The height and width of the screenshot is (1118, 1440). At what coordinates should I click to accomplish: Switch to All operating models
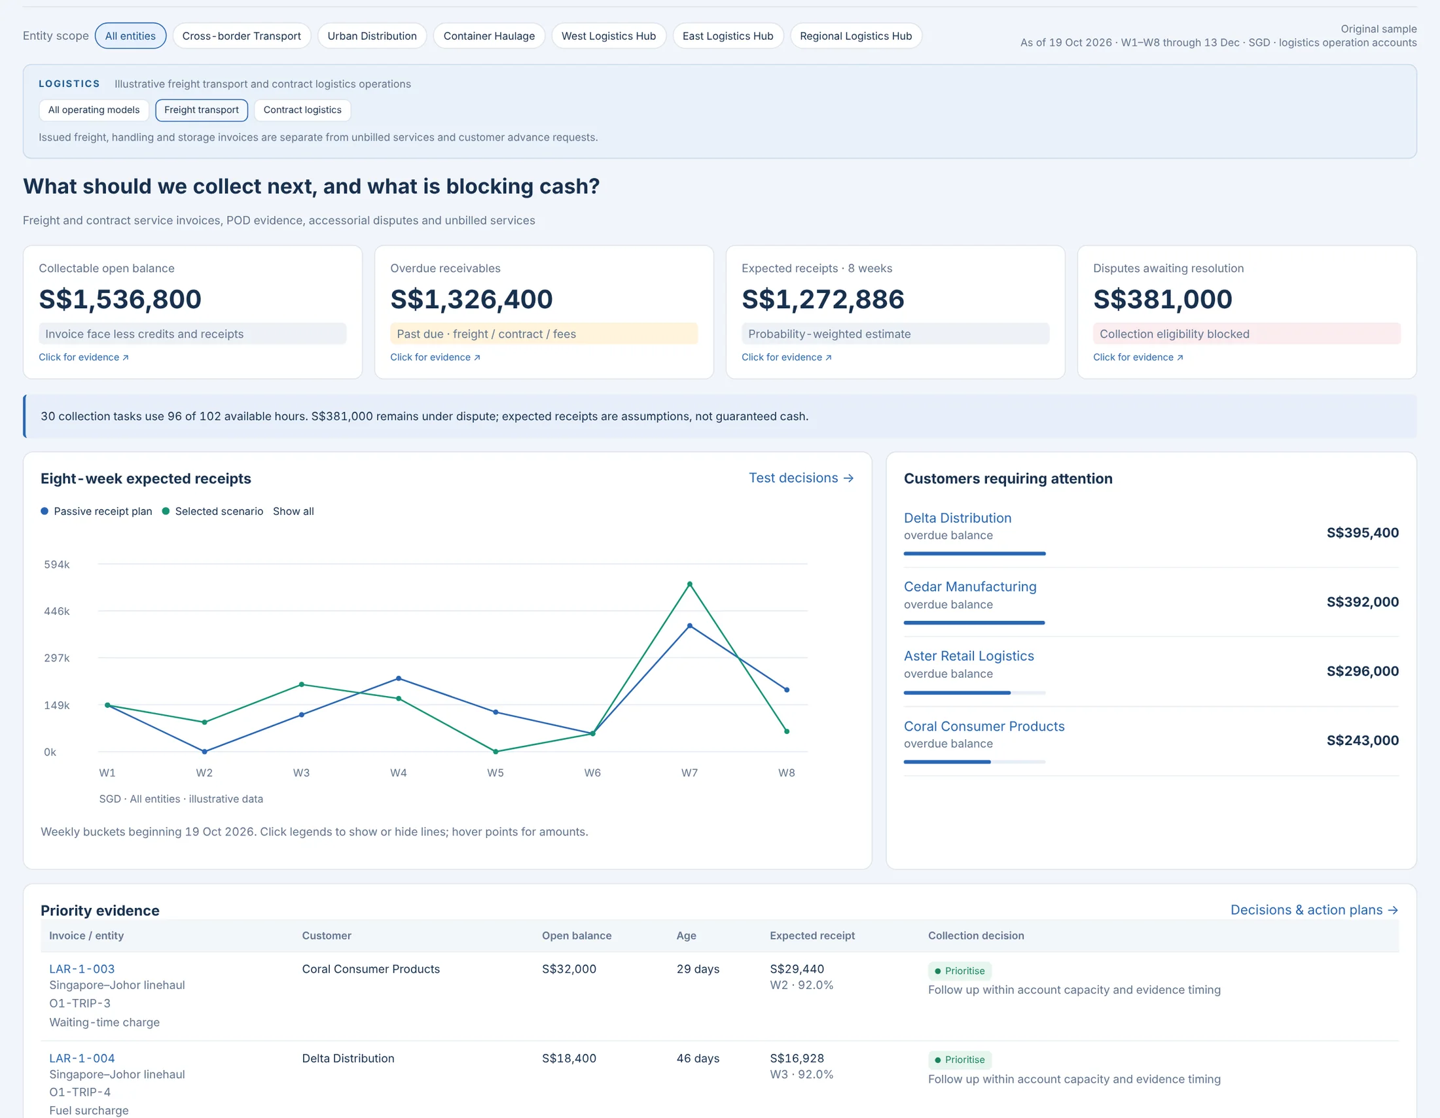(x=94, y=110)
